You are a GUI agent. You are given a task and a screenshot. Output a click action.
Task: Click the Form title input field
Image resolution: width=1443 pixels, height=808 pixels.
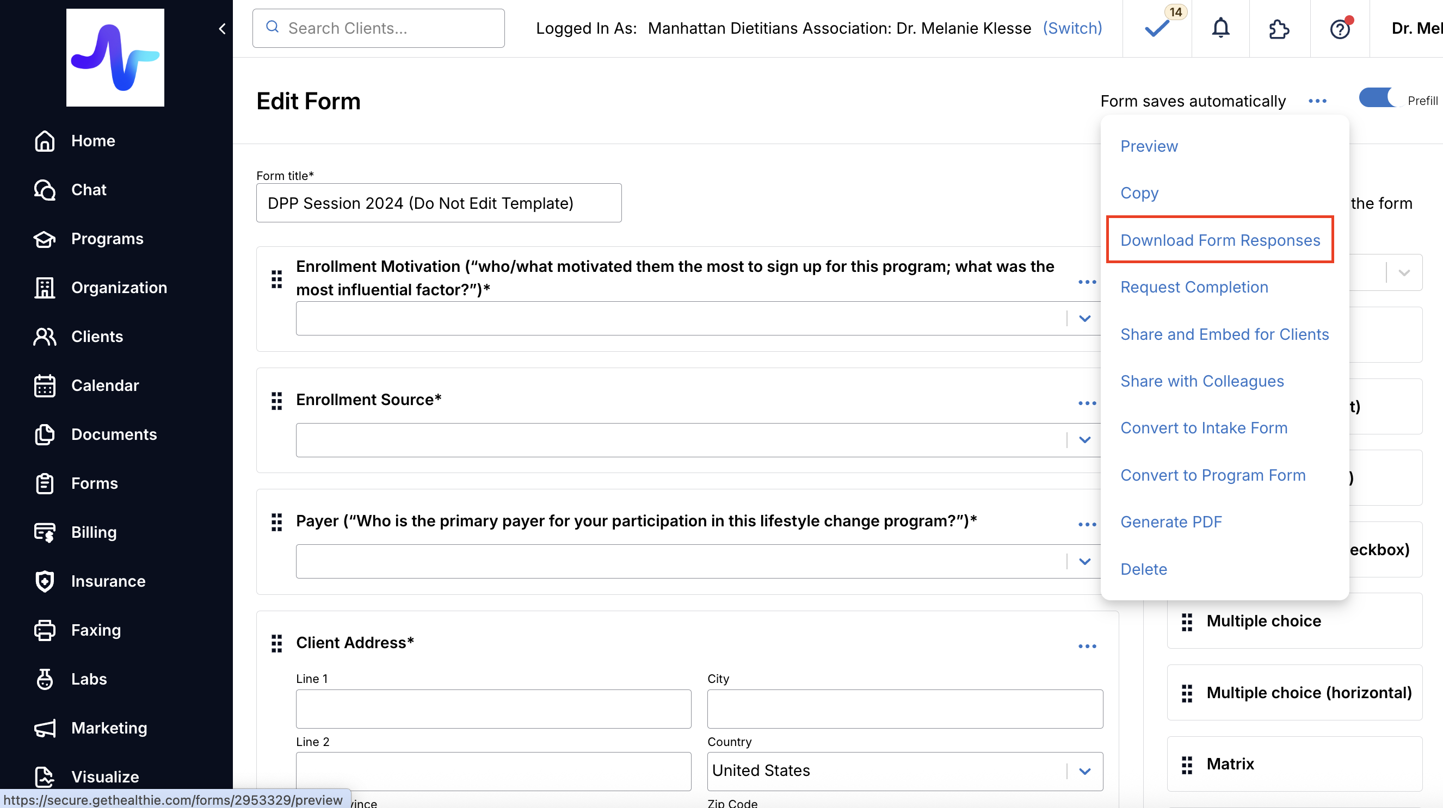(x=439, y=203)
